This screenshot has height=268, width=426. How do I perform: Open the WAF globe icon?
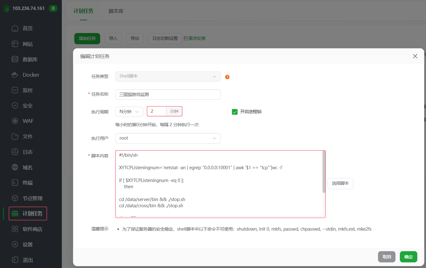[x=15, y=121]
